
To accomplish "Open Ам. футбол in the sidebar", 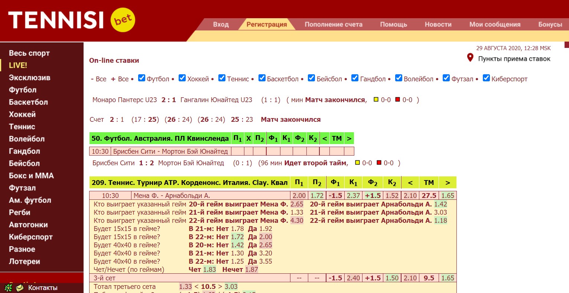I will click(30, 200).
